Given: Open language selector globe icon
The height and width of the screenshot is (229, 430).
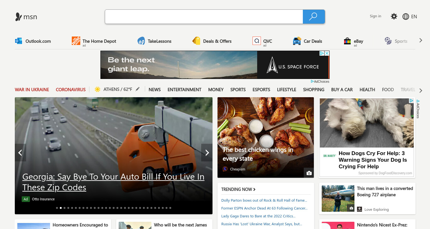Looking at the screenshot, I should pos(406,17).
